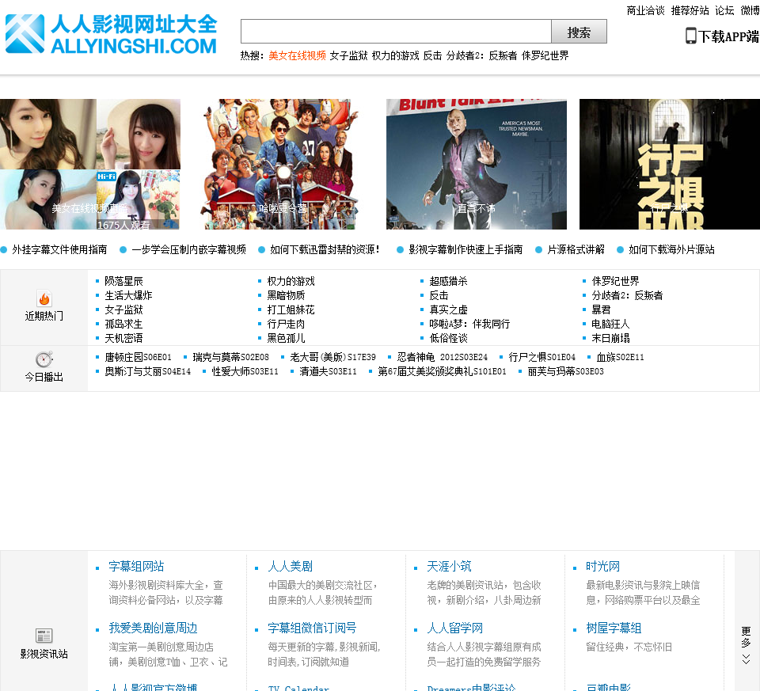Click the ALLYINGSHI.COM site logo
Screen dimensions: 760x691
click(111, 34)
